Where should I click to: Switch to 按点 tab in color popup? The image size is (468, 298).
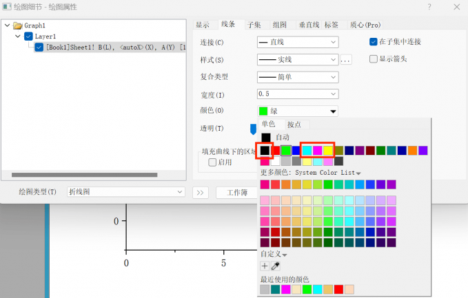[x=294, y=125]
